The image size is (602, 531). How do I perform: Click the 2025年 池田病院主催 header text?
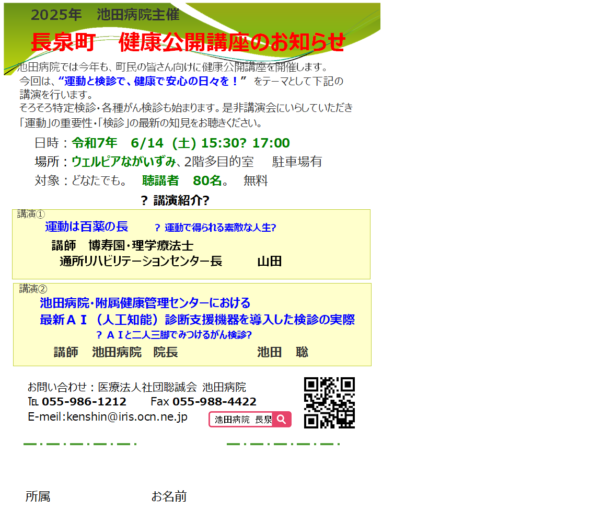coord(105,15)
